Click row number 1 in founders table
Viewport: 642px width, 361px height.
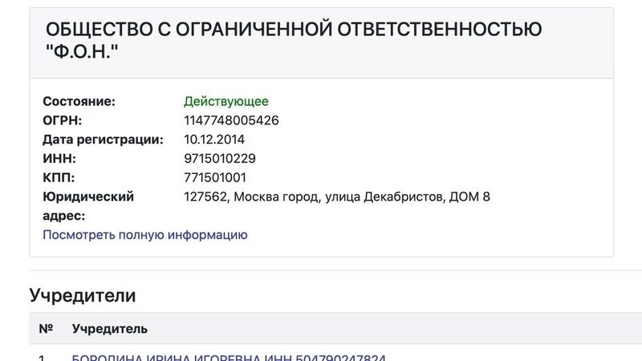[x=42, y=357]
